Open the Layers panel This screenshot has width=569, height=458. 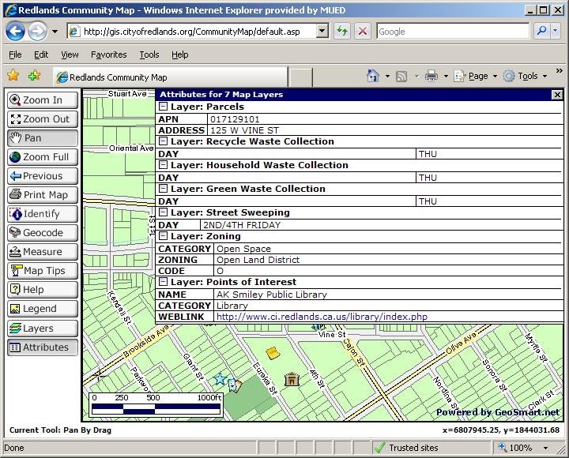pos(43,328)
